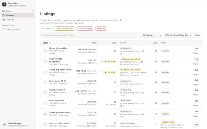The width and height of the screenshot is (207, 129).
Task: Click the Only 3 left stock badge
Action: (110, 62)
